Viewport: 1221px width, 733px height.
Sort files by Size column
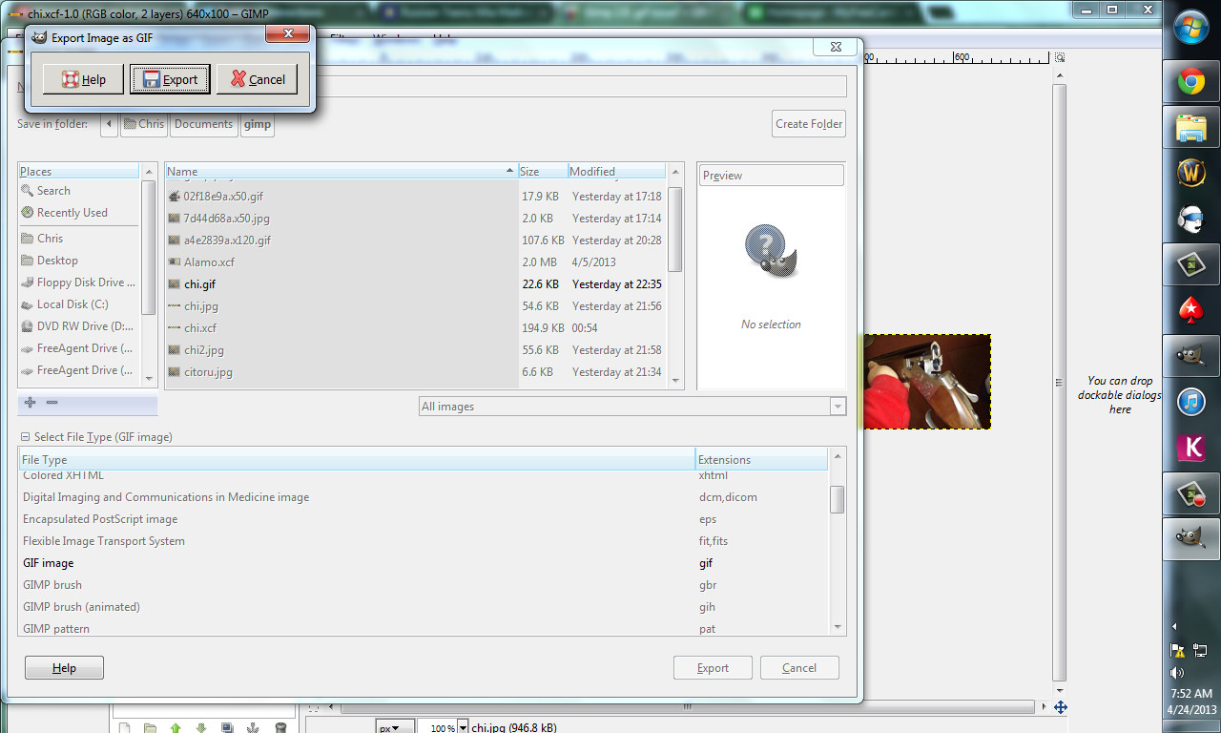pos(542,172)
